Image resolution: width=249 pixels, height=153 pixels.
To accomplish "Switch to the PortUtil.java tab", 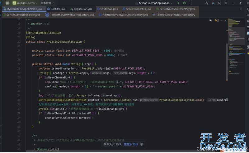I will pyautogui.click(x=58, y=9).
